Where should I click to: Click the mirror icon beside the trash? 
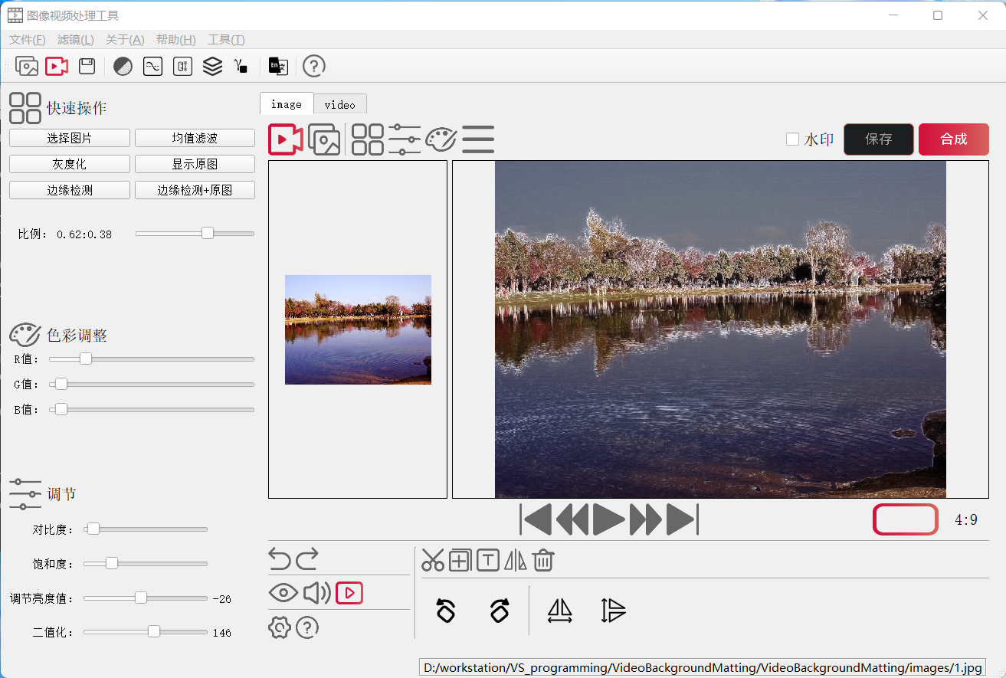tap(516, 561)
